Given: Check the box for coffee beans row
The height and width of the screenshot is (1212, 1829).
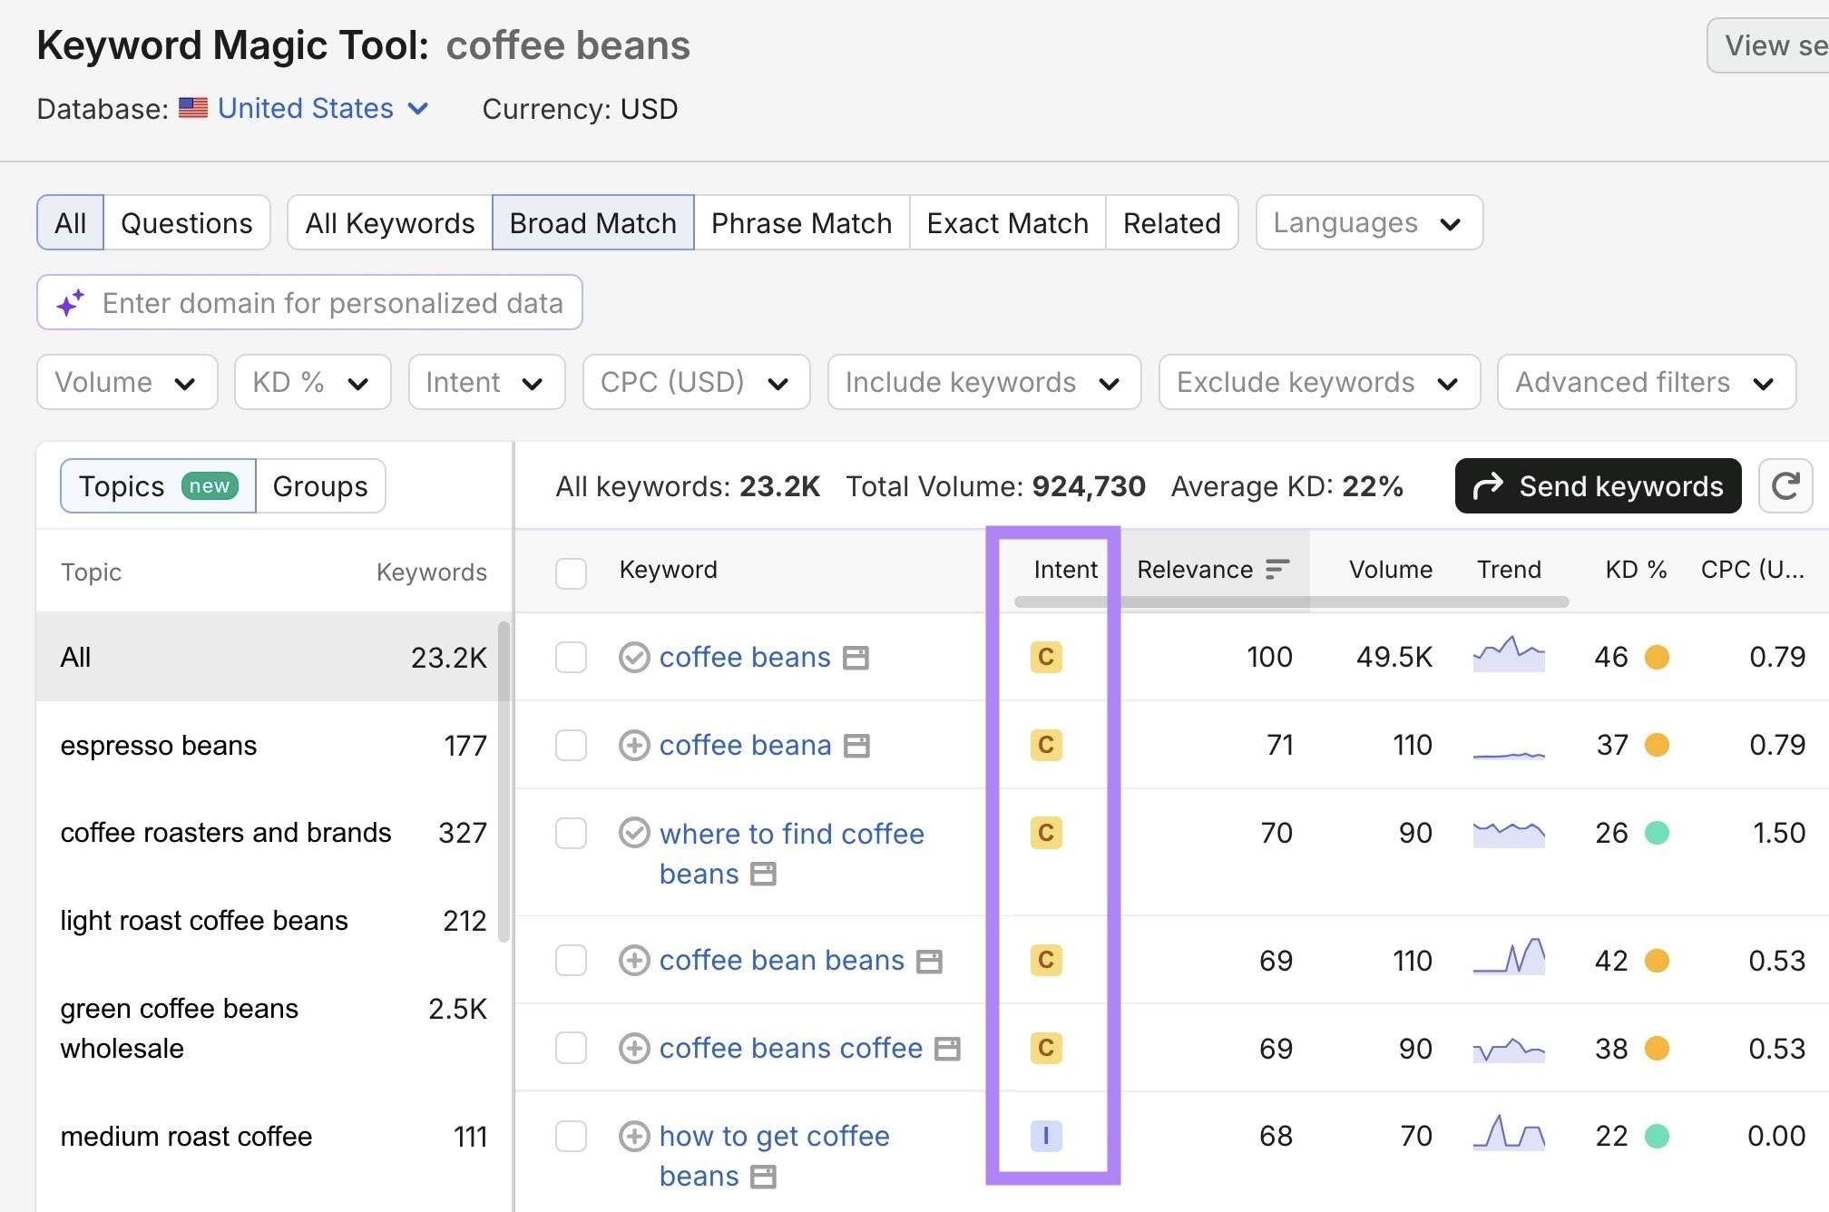Looking at the screenshot, I should click(x=571, y=658).
